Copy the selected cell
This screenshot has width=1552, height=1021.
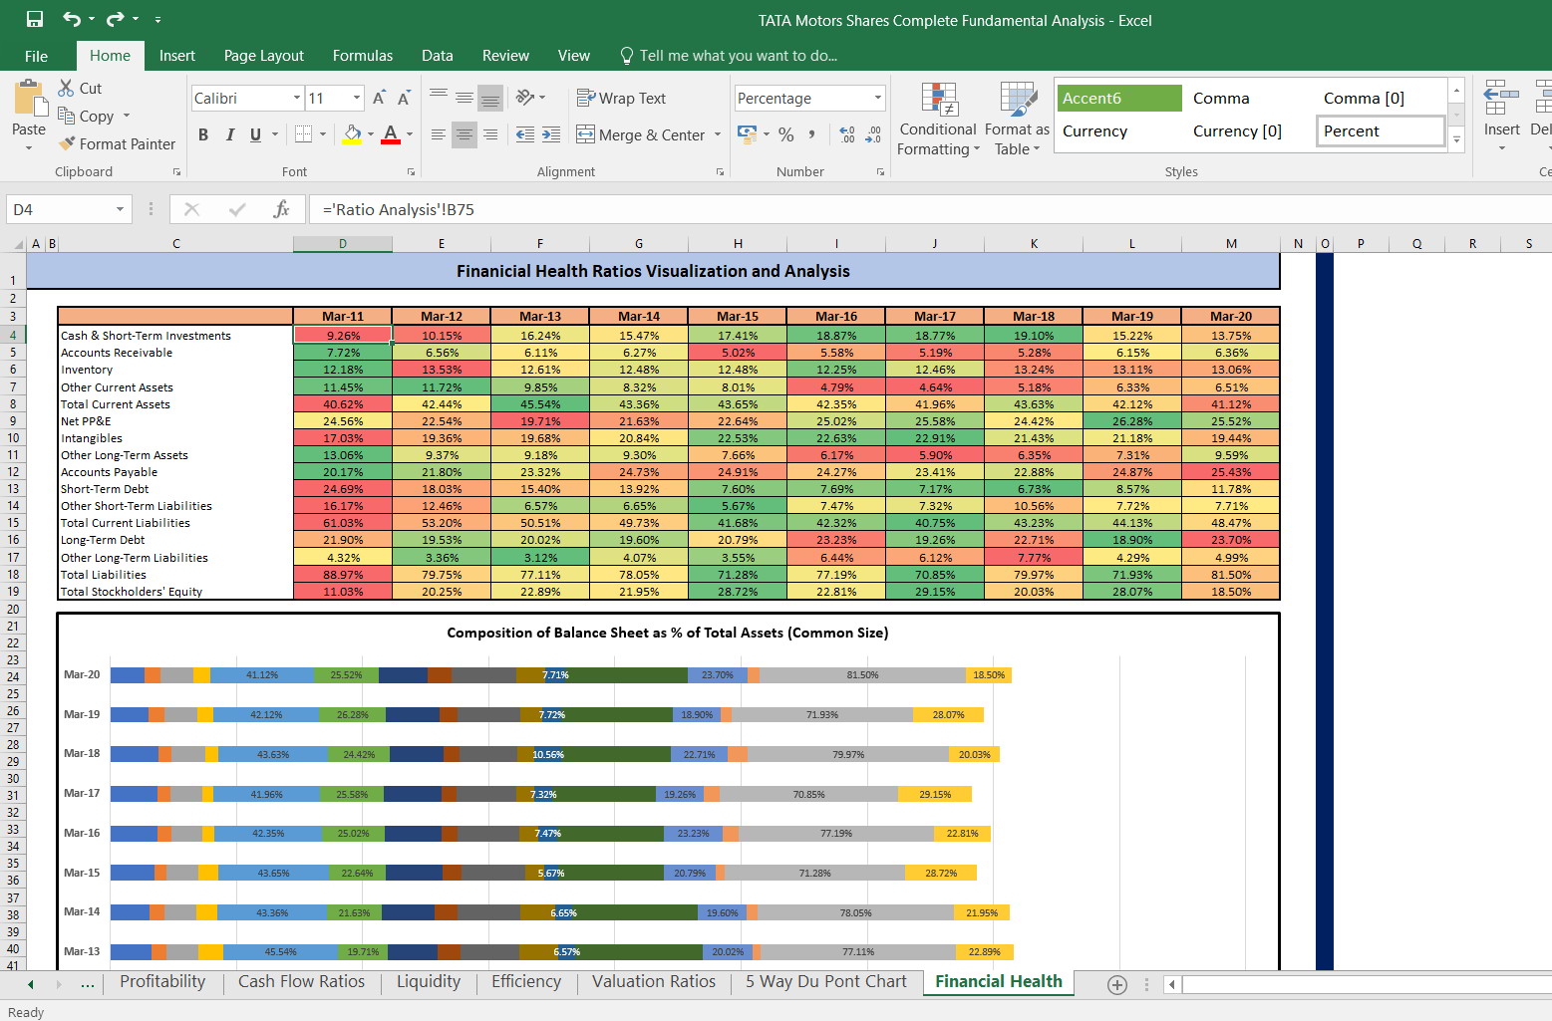[86, 116]
